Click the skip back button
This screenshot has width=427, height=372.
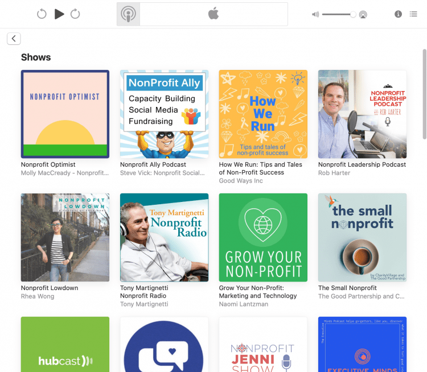[42, 14]
